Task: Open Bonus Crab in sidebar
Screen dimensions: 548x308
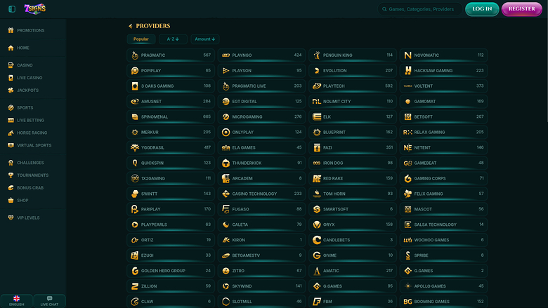Action: tap(31, 188)
